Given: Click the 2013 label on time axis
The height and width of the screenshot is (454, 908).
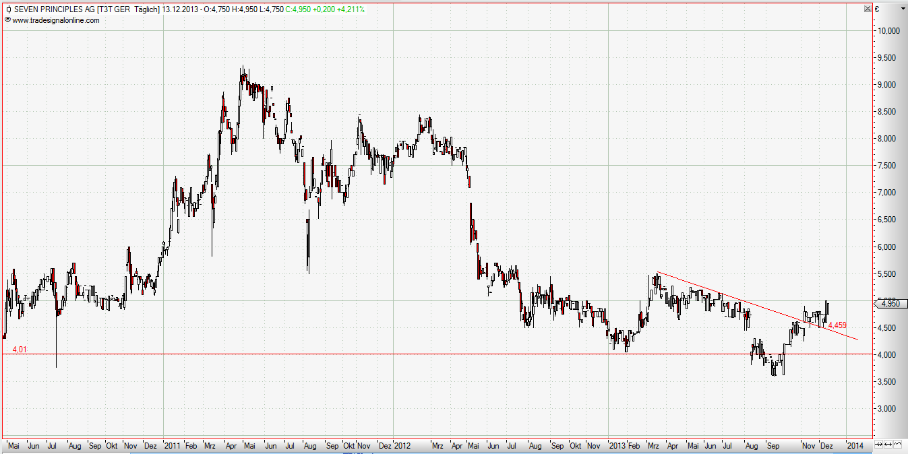Looking at the screenshot, I should [617, 446].
